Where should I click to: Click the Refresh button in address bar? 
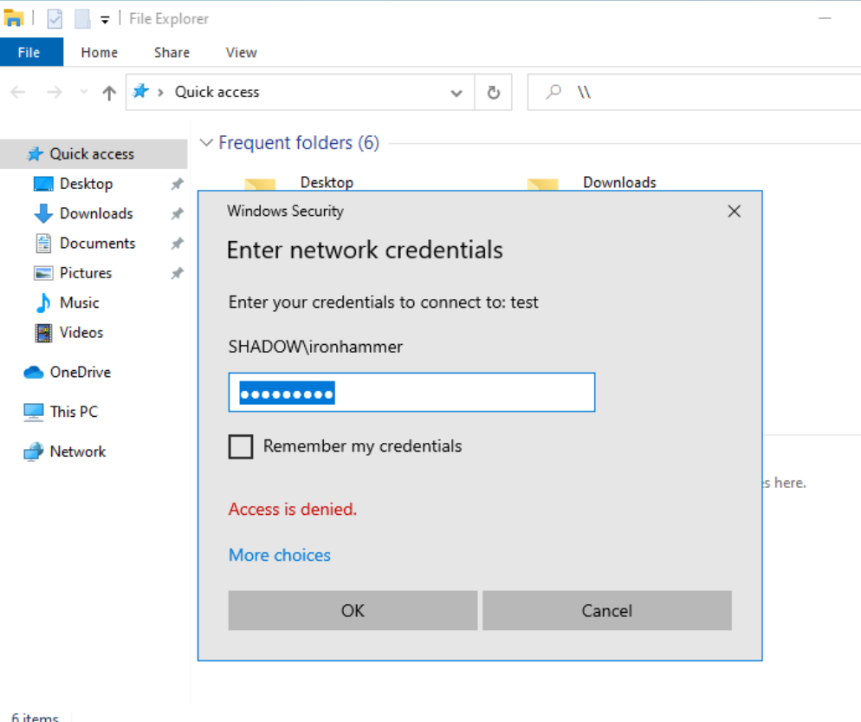point(494,93)
